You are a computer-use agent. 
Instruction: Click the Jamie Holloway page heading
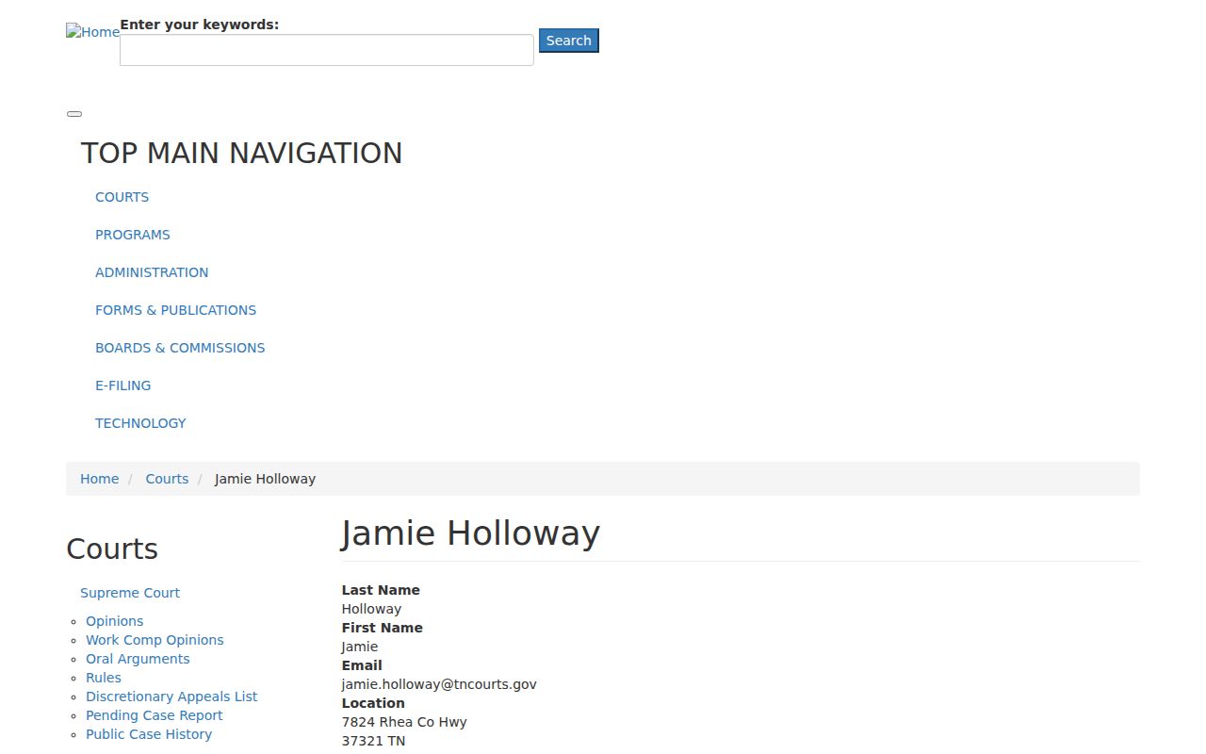point(470,533)
